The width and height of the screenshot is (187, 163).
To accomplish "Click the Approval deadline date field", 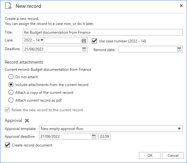I will pos(65,137).
